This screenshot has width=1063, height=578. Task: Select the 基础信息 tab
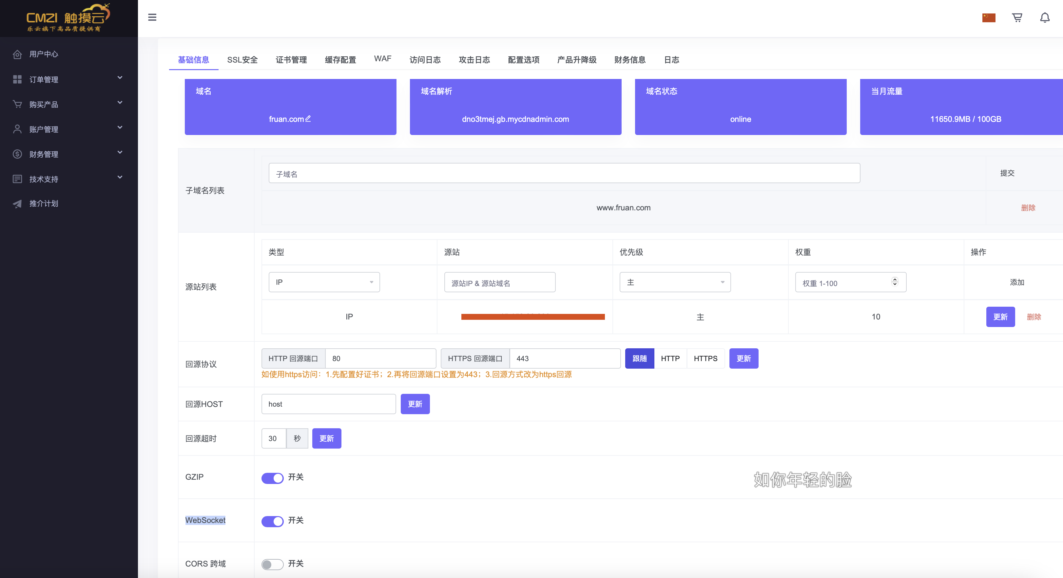[194, 60]
